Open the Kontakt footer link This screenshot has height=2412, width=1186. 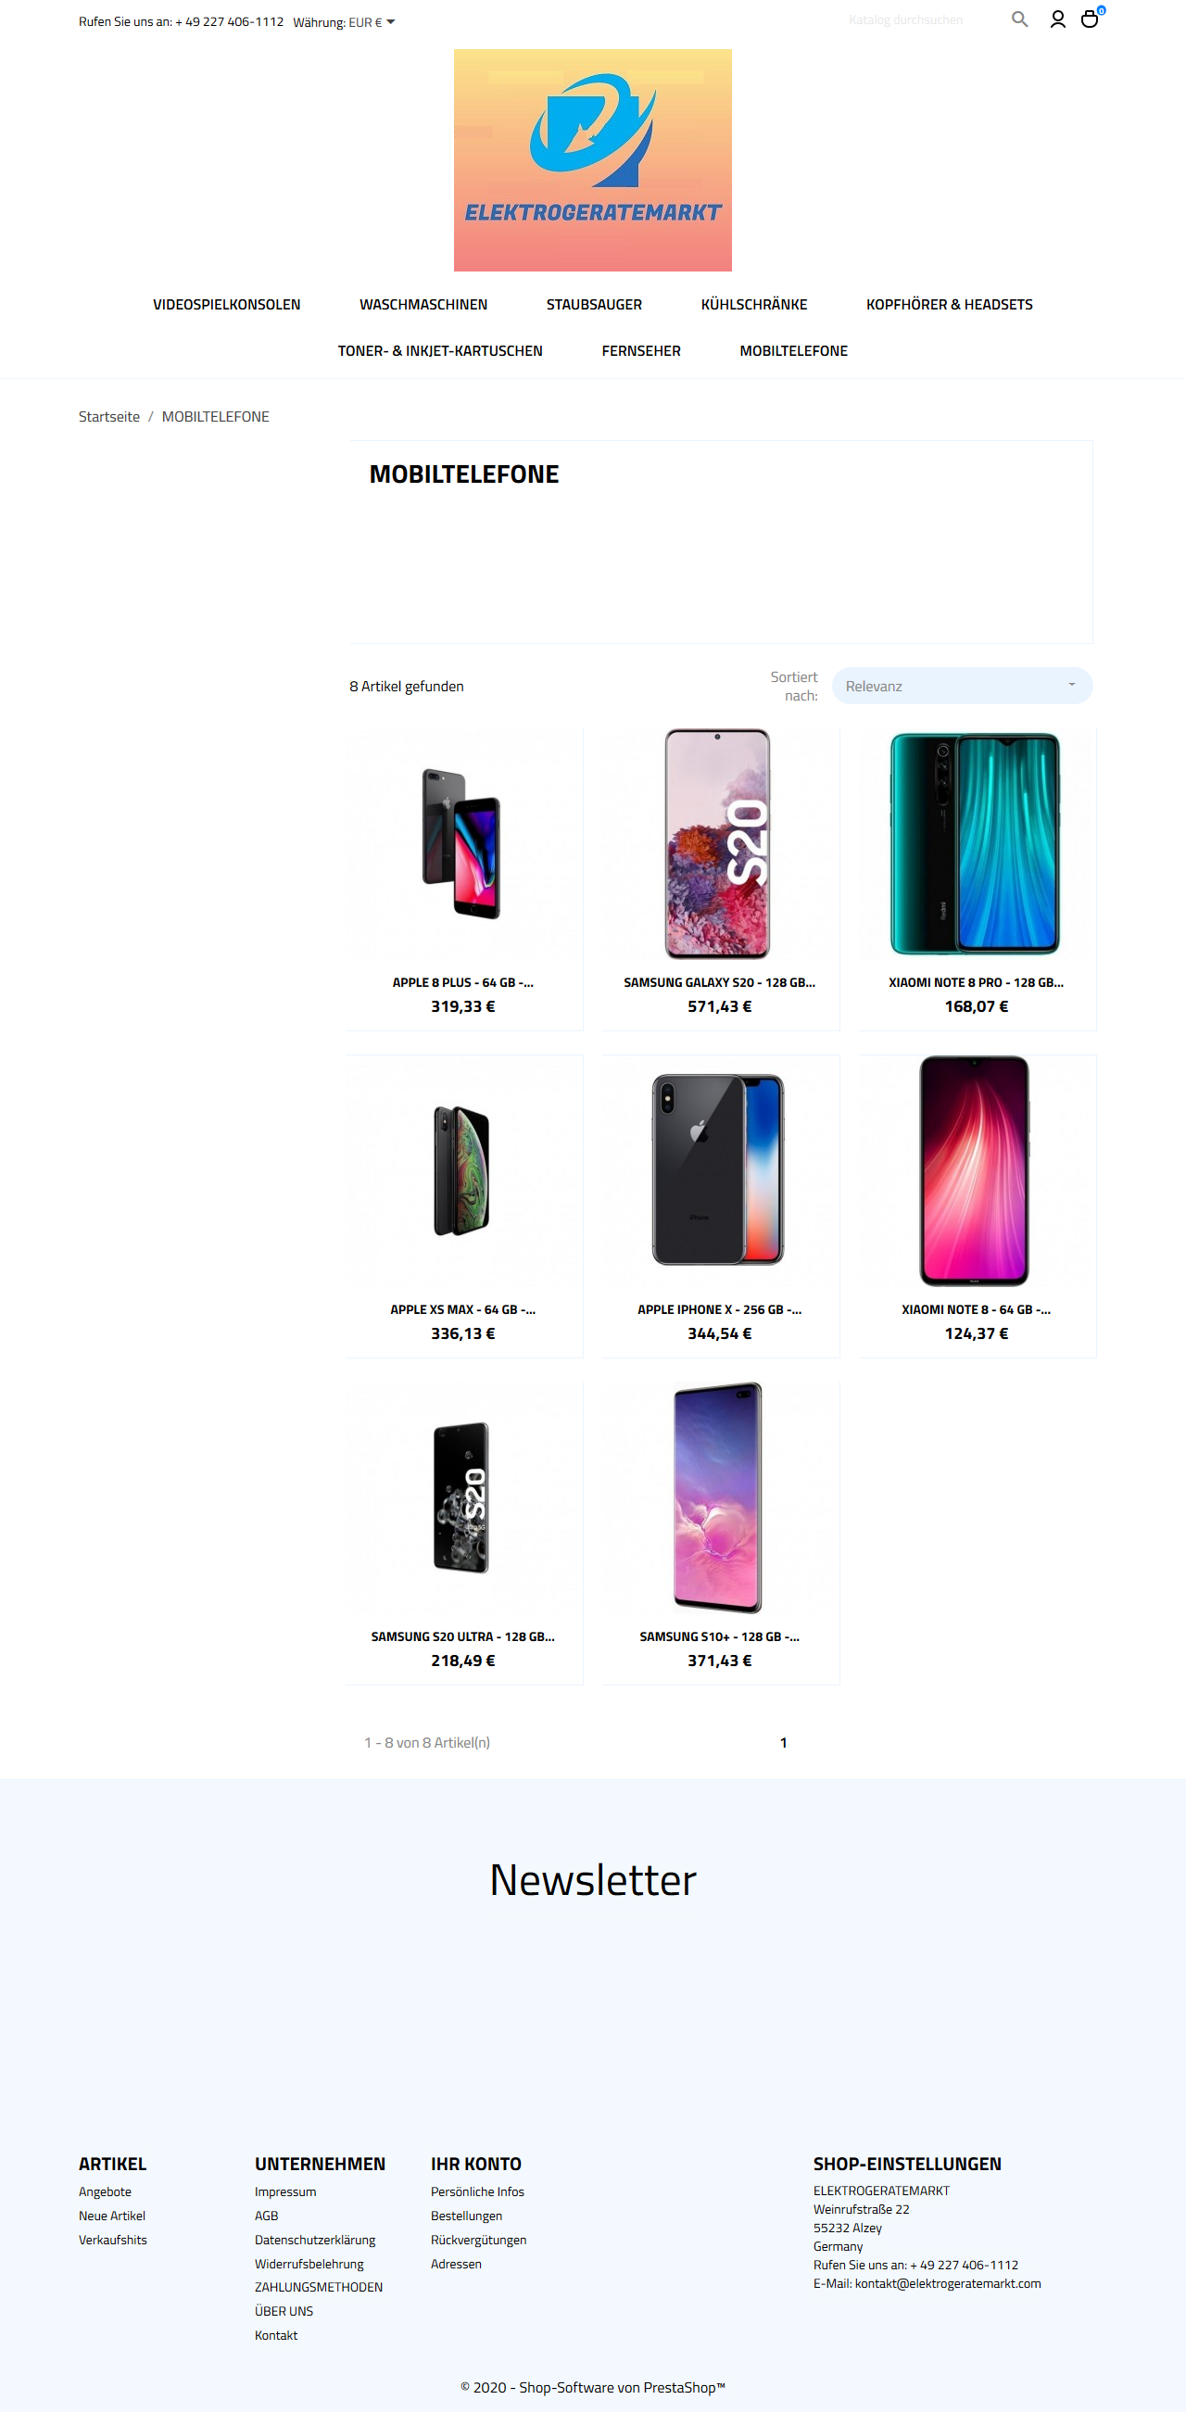pyautogui.click(x=276, y=2335)
